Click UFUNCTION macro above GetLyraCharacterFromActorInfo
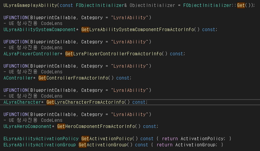260x151 pixels. tap(16, 90)
